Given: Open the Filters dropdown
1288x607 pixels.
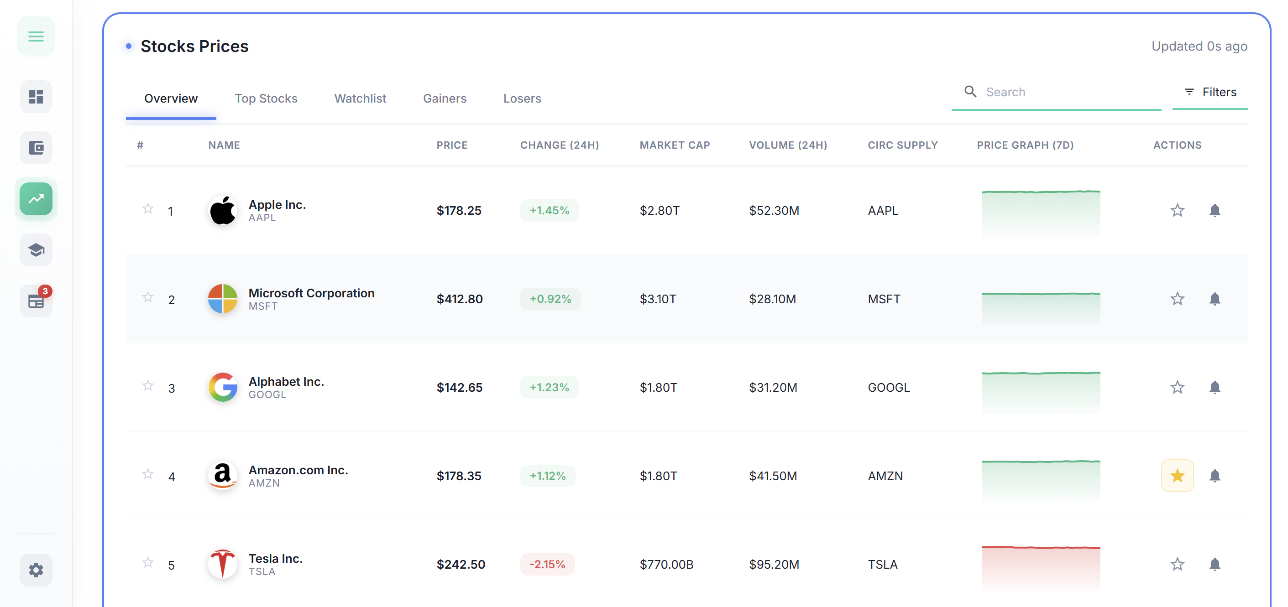Looking at the screenshot, I should tap(1210, 92).
